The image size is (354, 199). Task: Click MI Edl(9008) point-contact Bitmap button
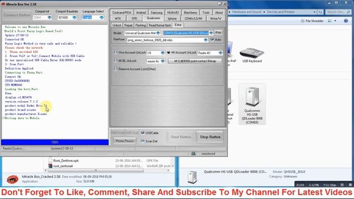pyautogui.click(x=195, y=61)
